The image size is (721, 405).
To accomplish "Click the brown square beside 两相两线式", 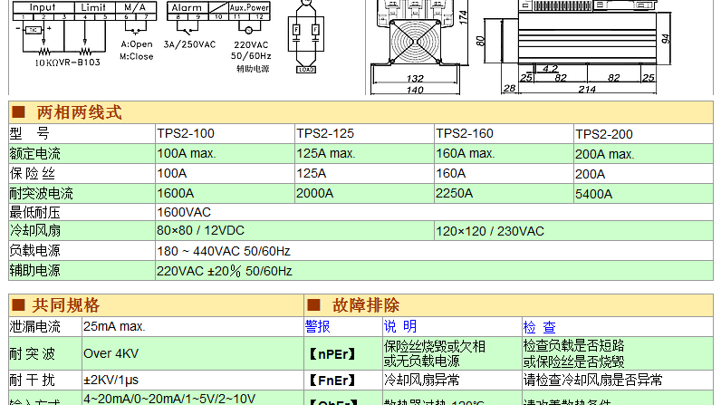I will click(x=17, y=114).
